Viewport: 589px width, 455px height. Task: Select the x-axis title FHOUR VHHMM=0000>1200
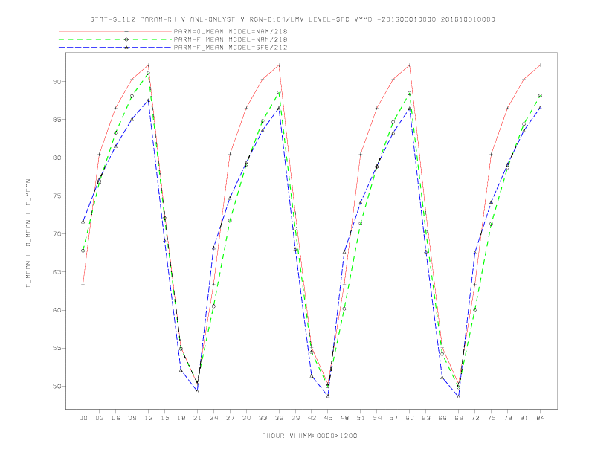click(309, 436)
